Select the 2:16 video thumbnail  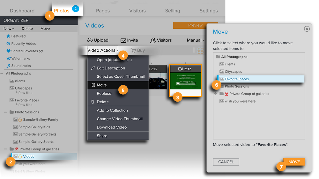[x=158, y=77]
